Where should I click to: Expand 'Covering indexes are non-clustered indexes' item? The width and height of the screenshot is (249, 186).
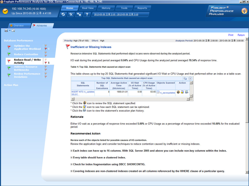(71, 171)
